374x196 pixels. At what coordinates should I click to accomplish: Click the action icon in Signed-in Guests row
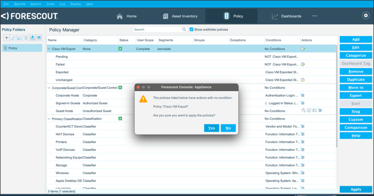[x=302, y=103]
